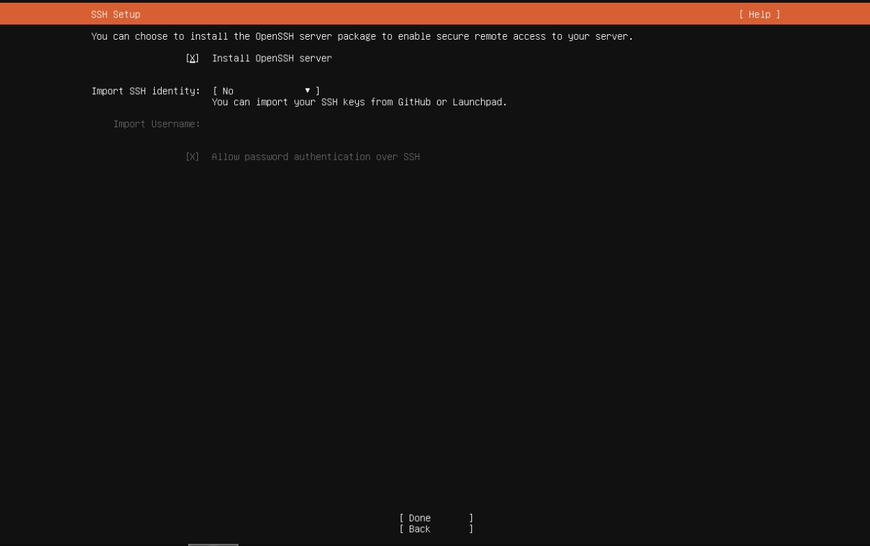870x546 pixels.
Task: Click the SSH Setup title text
Action: pos(116,15)
